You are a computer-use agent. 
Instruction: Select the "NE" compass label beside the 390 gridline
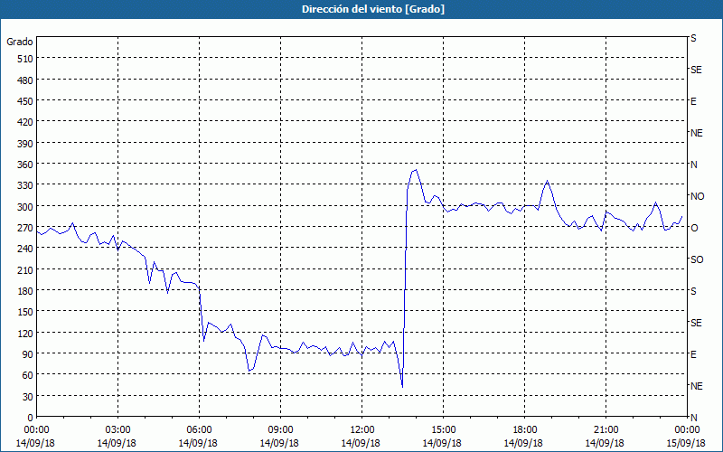pyautogui.click(x=696, y=133)
